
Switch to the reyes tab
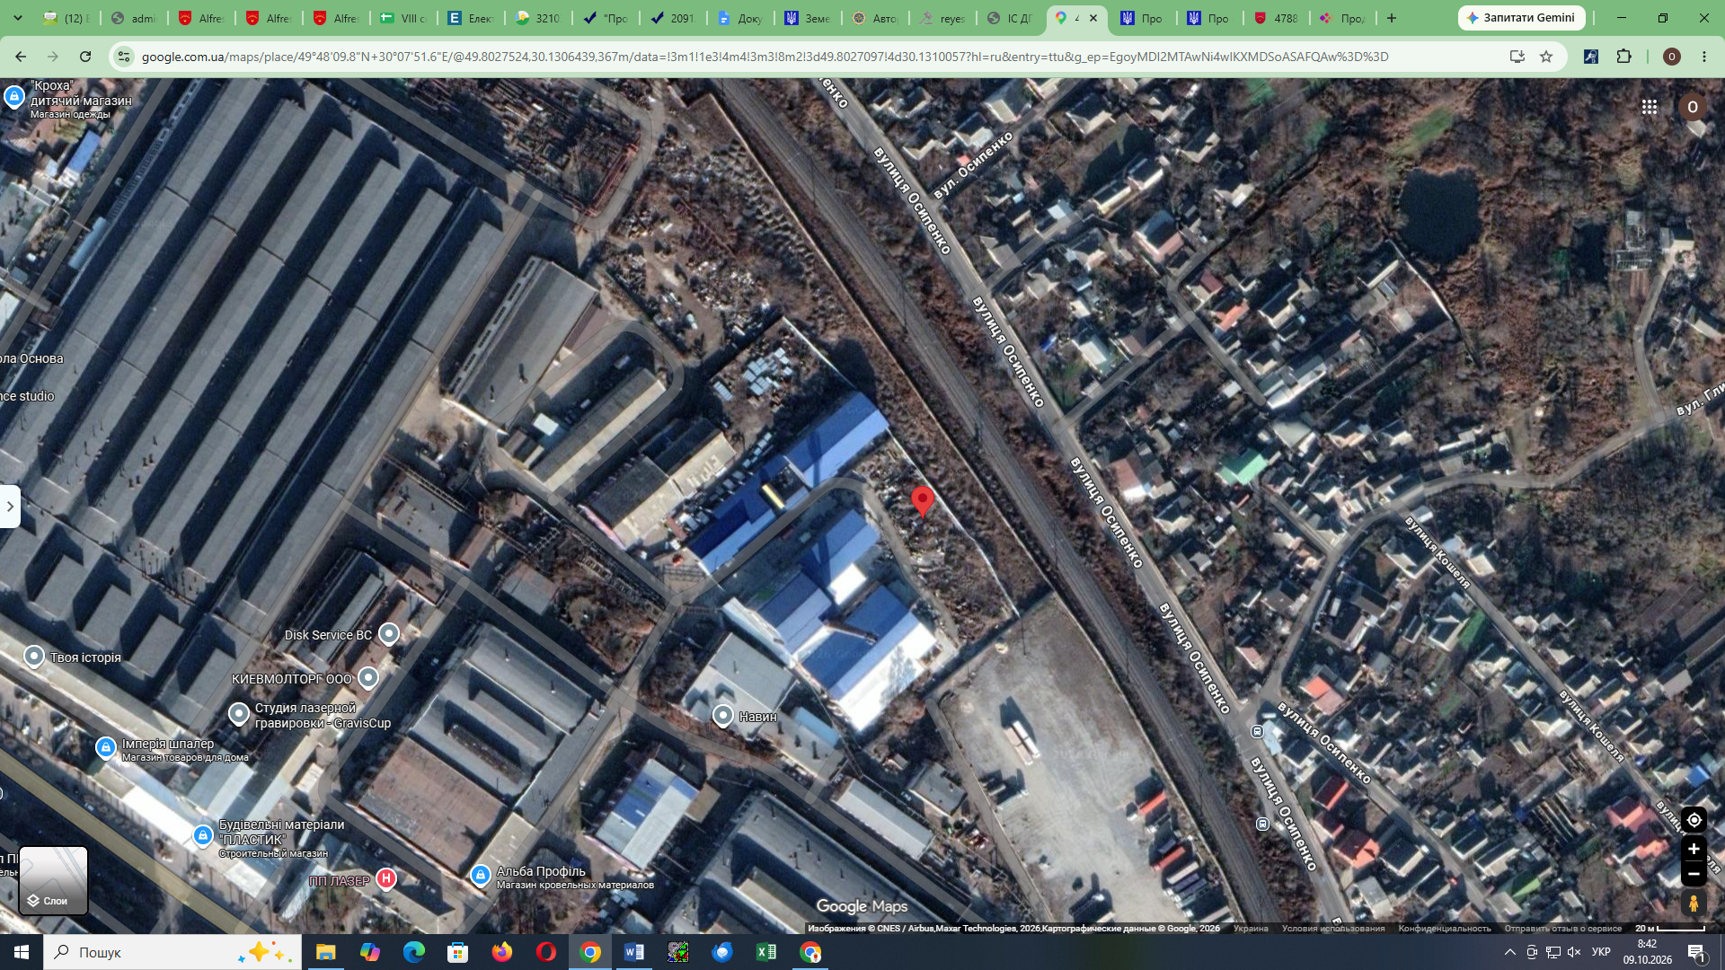tap(942, 18)
